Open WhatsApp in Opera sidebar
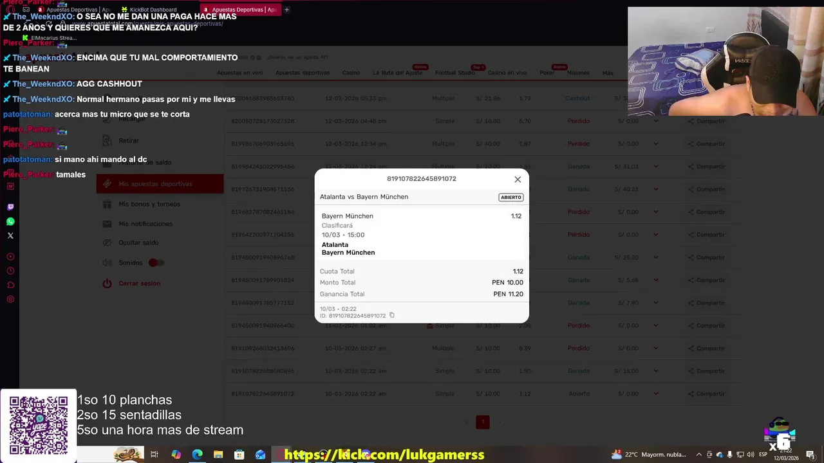The width and height of the screenshot is (824, 463). point(10,221)
